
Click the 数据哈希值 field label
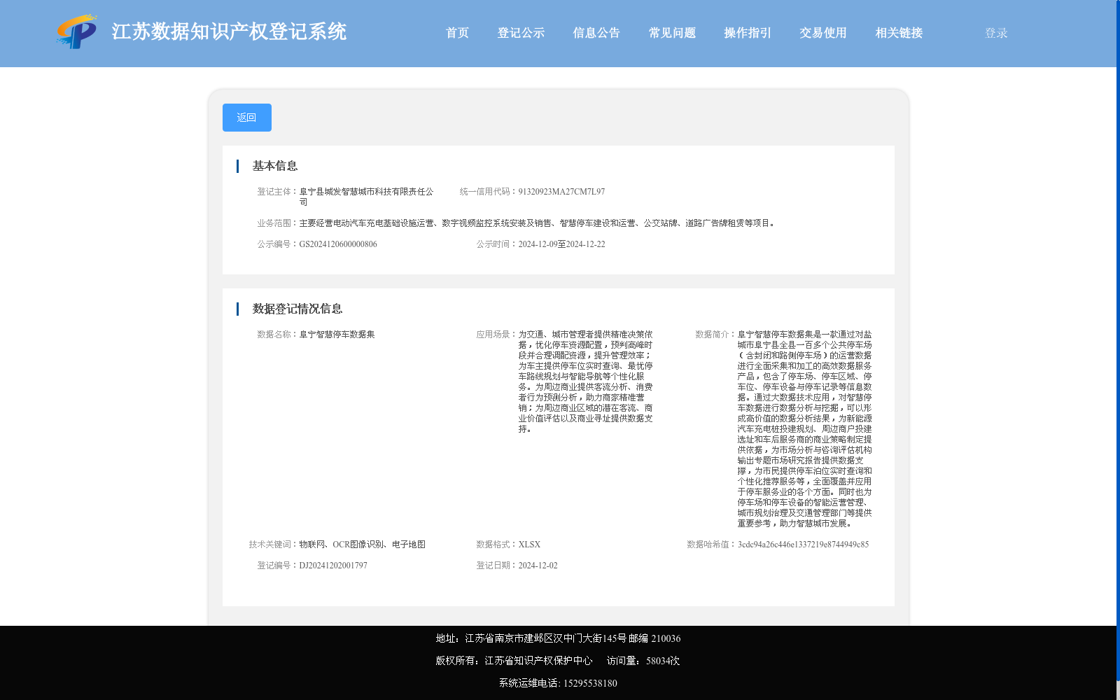(712, 545)
